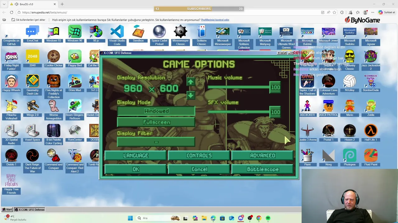Open RomCenter desktop icon

(75, 133)
